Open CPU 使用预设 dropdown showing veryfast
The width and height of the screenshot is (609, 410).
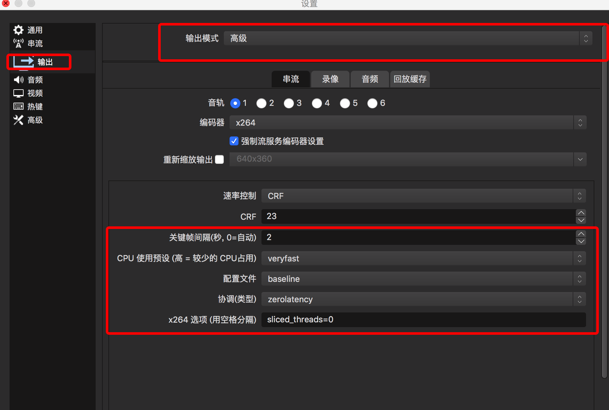[x=424, y=258]
